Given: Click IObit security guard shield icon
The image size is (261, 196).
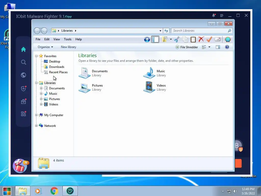Looking at the screenshot, I should pyautogui.click(x=23, y=89).
